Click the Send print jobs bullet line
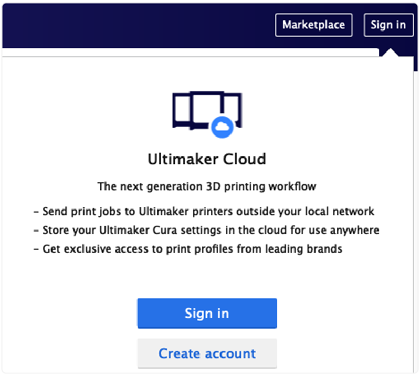Screen dimensions: 420x376 tap(204, 211)
